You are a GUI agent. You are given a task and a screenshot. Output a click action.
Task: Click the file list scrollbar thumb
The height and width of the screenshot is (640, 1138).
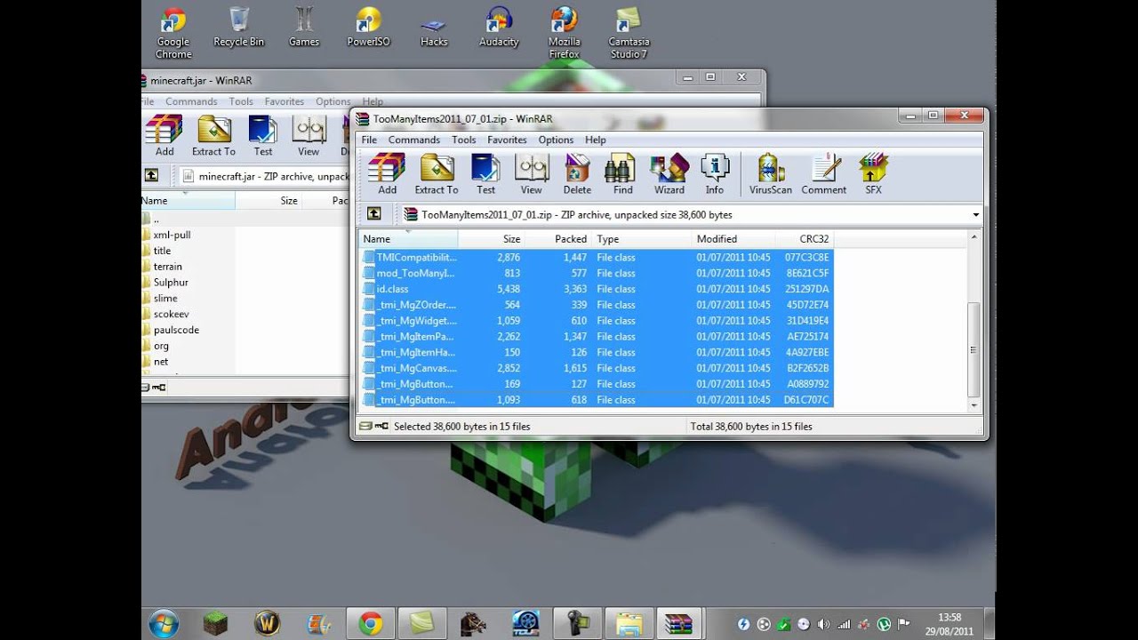click(974, 349)
